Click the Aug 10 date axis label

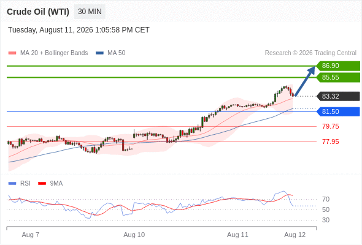coord(134,235)
